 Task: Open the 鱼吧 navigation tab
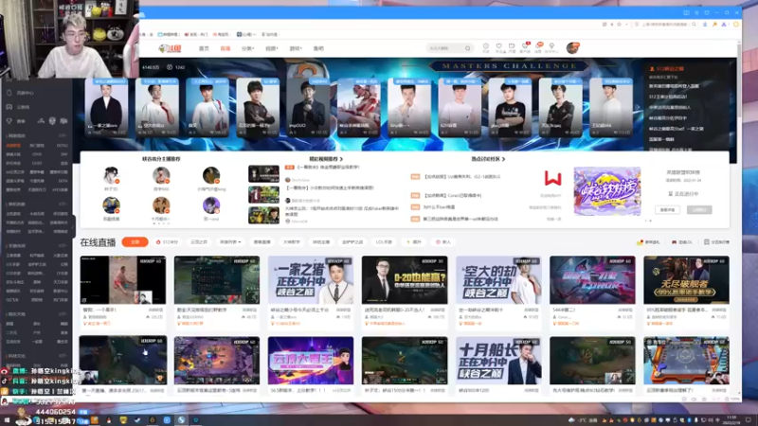(318, 48)
